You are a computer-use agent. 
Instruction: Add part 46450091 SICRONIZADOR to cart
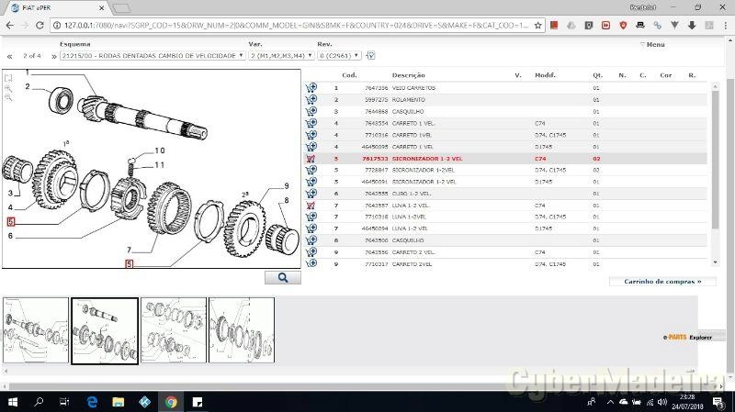tap(311, 181)
